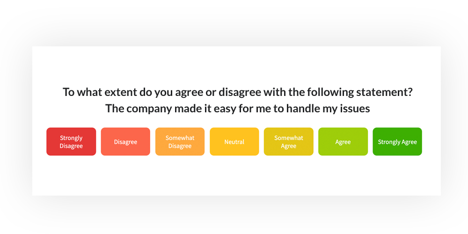468x234 pixels.
Task: Mark Strongly Disagree as your response
Action: (x=71, y=141)
